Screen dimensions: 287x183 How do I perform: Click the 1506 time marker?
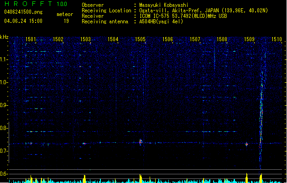[x=167, y=39]
